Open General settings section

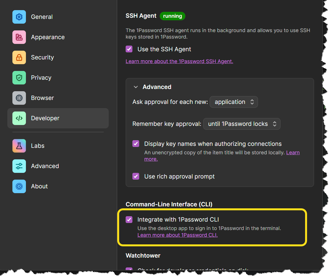[58, 17]
